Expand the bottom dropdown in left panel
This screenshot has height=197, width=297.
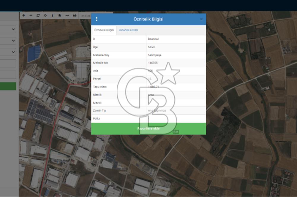tap(8, 52)
